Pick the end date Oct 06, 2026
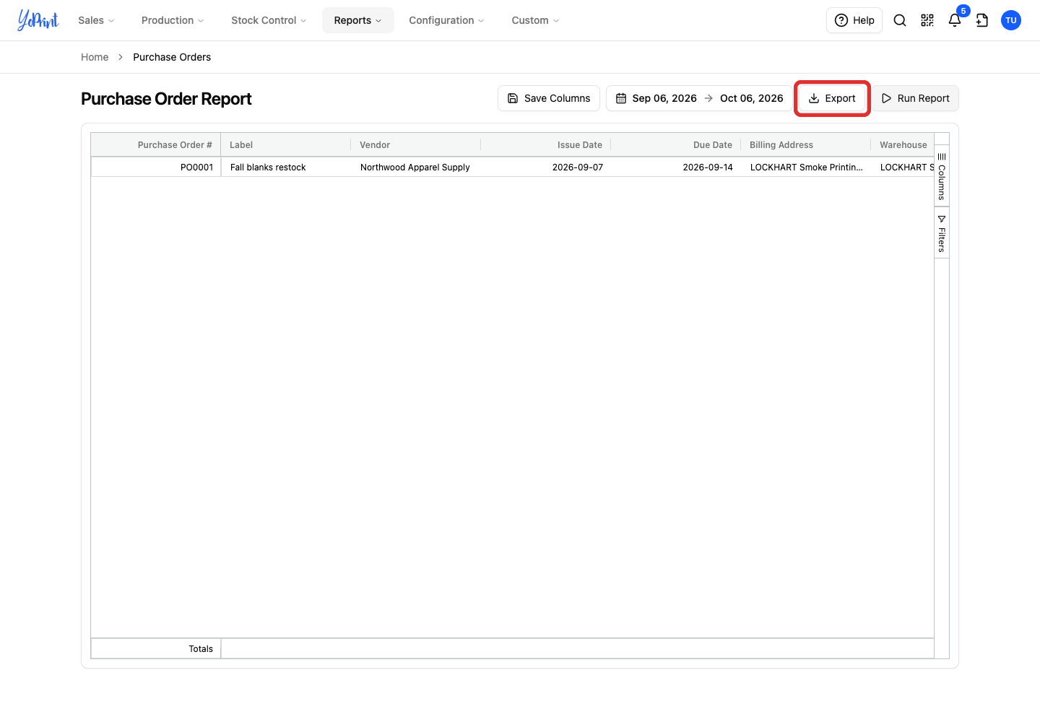The image size is (1040, 722). (752, 98)
